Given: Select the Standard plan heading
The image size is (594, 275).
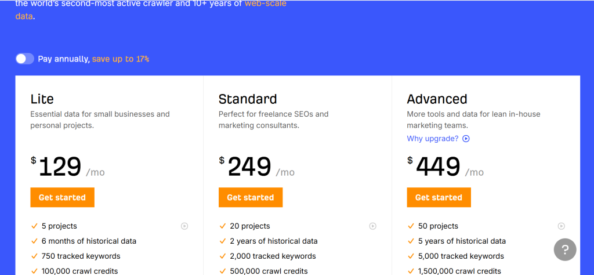Looking at the screenshot, I should [x=248, y=99].
